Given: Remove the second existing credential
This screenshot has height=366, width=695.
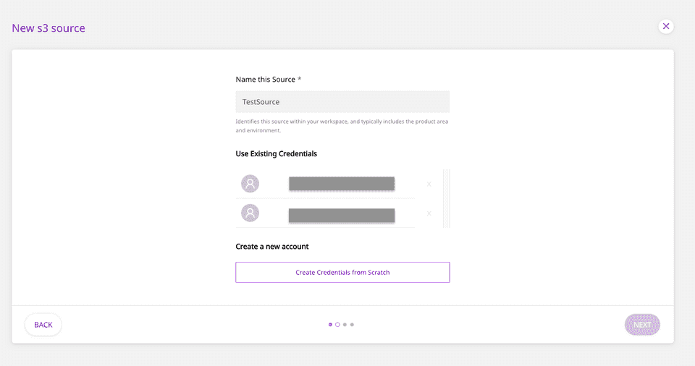Looking at the screenshot, I should tap(429, 213).
